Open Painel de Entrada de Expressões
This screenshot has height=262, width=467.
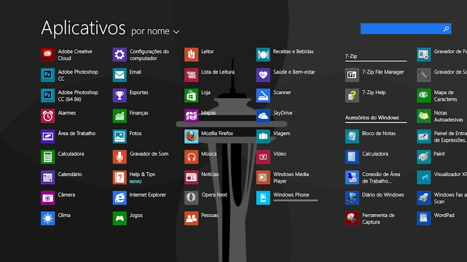pyautogui.click(x=424, y=136)
